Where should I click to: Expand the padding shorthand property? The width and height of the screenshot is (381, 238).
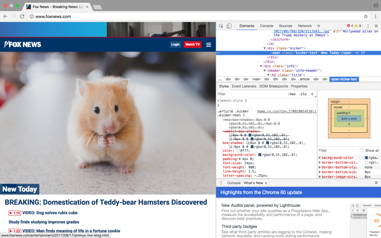click(240, 159)
